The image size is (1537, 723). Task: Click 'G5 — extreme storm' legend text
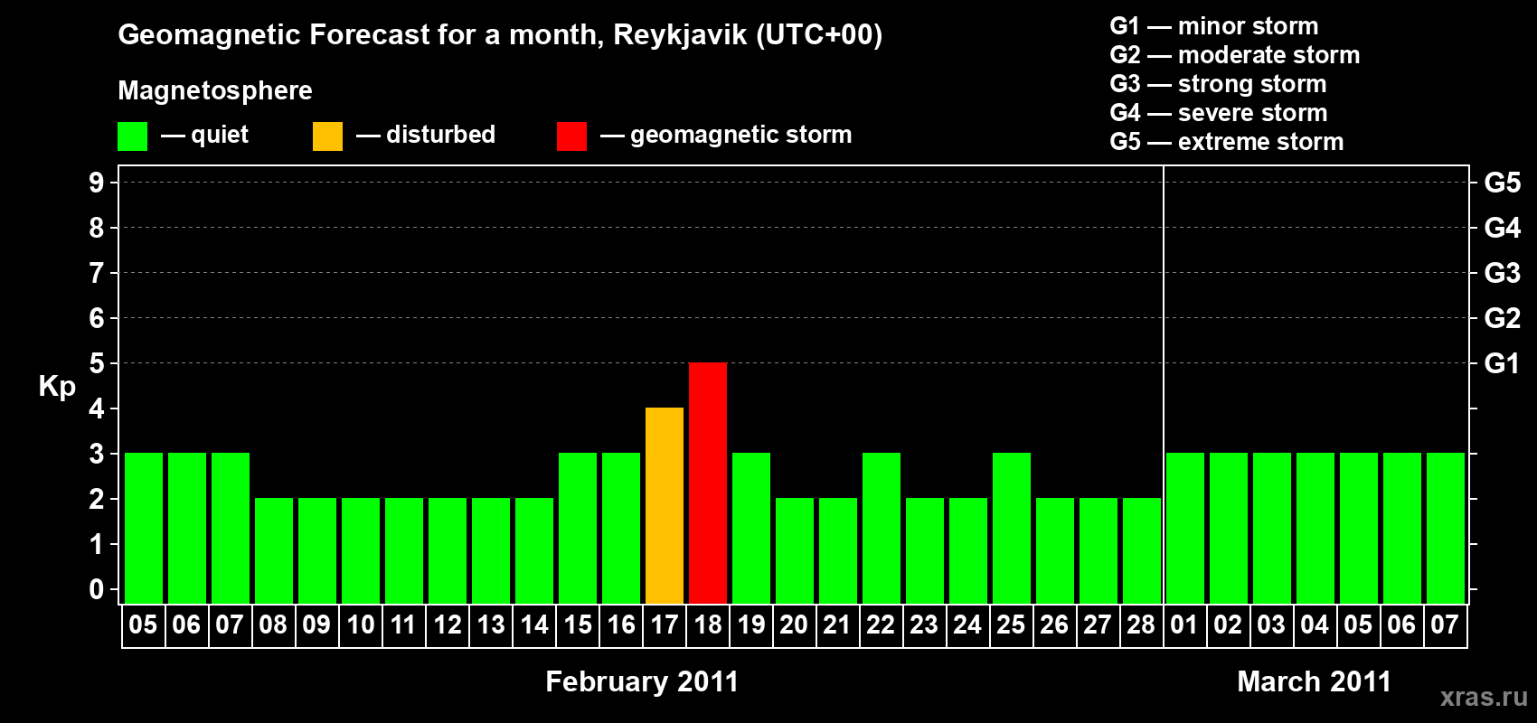[x=1227, y=142]
